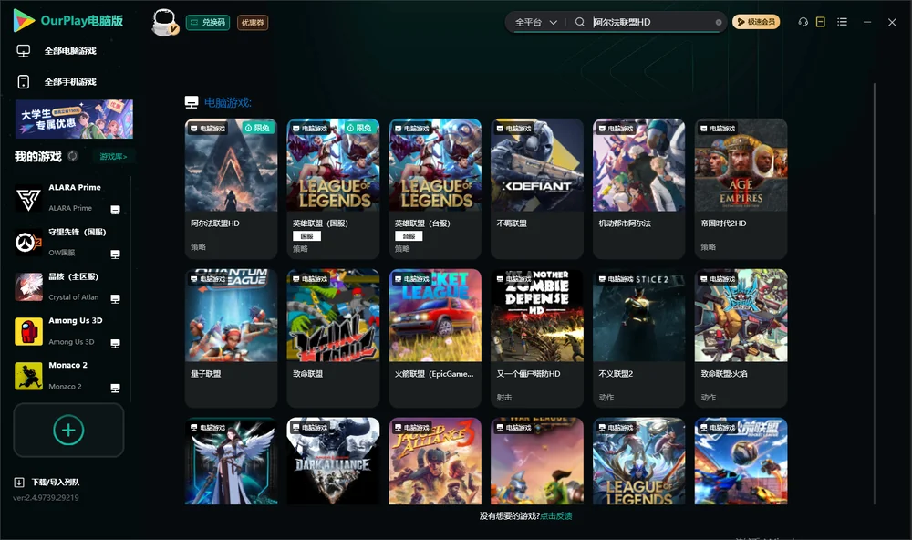Viewport: 912px width, 540px height.
Task: Click into the search input field
Action: click(x=651, y=22)
